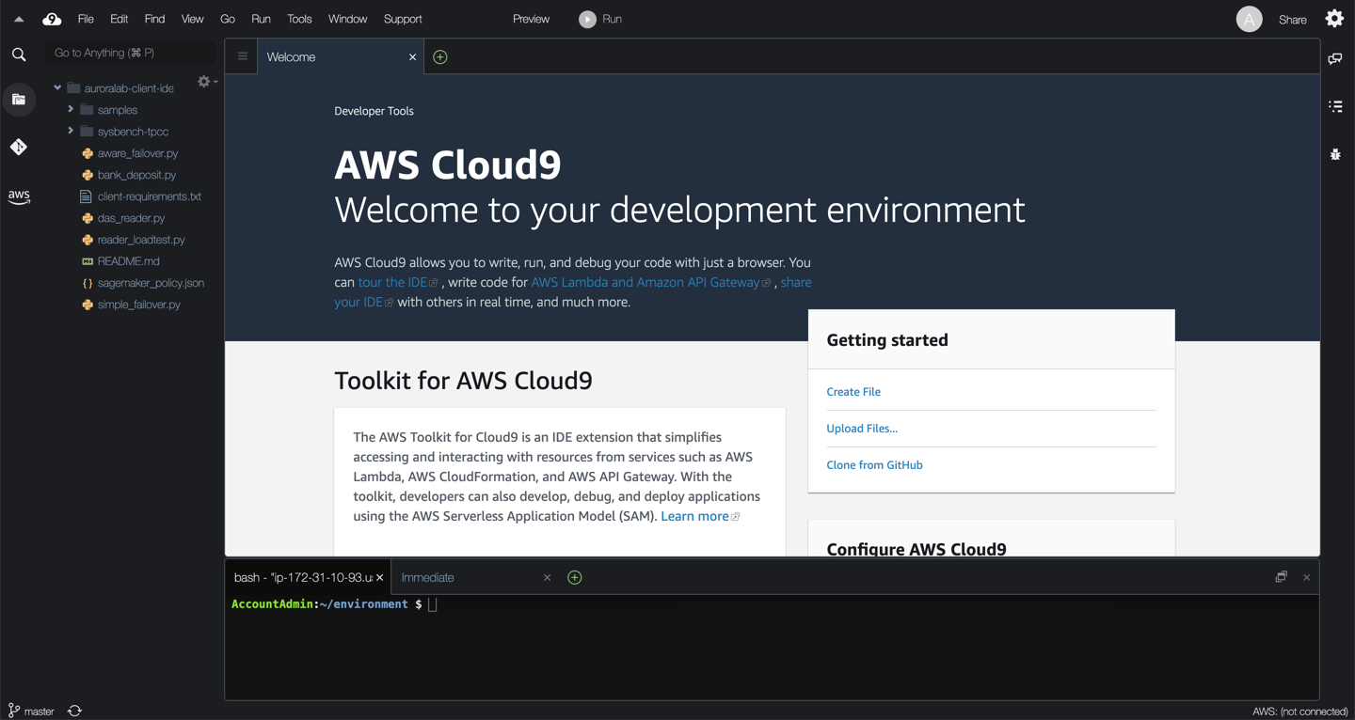Click the Environment file tree icon

tap(19, 100)
